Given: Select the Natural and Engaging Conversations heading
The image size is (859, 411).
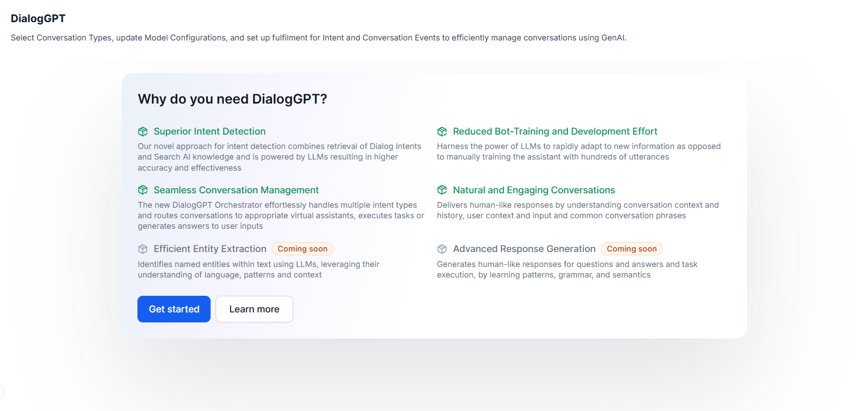Looking at the screenshot, I should point(534,191).
